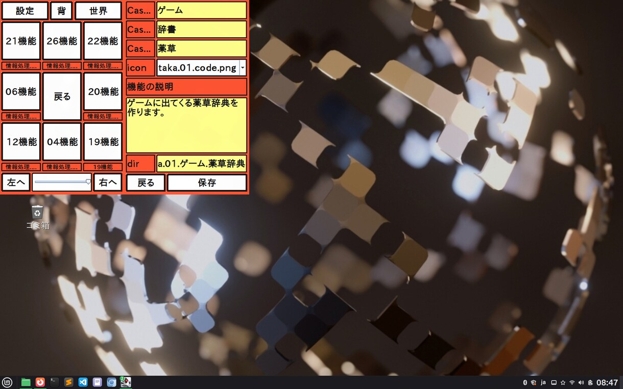Open the green Files manager in taskbar
The height and width of the screenshot is (389, 623).
point(26,382)
